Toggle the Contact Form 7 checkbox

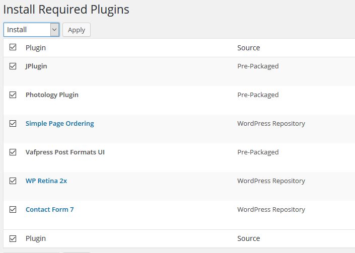(13, 209)
